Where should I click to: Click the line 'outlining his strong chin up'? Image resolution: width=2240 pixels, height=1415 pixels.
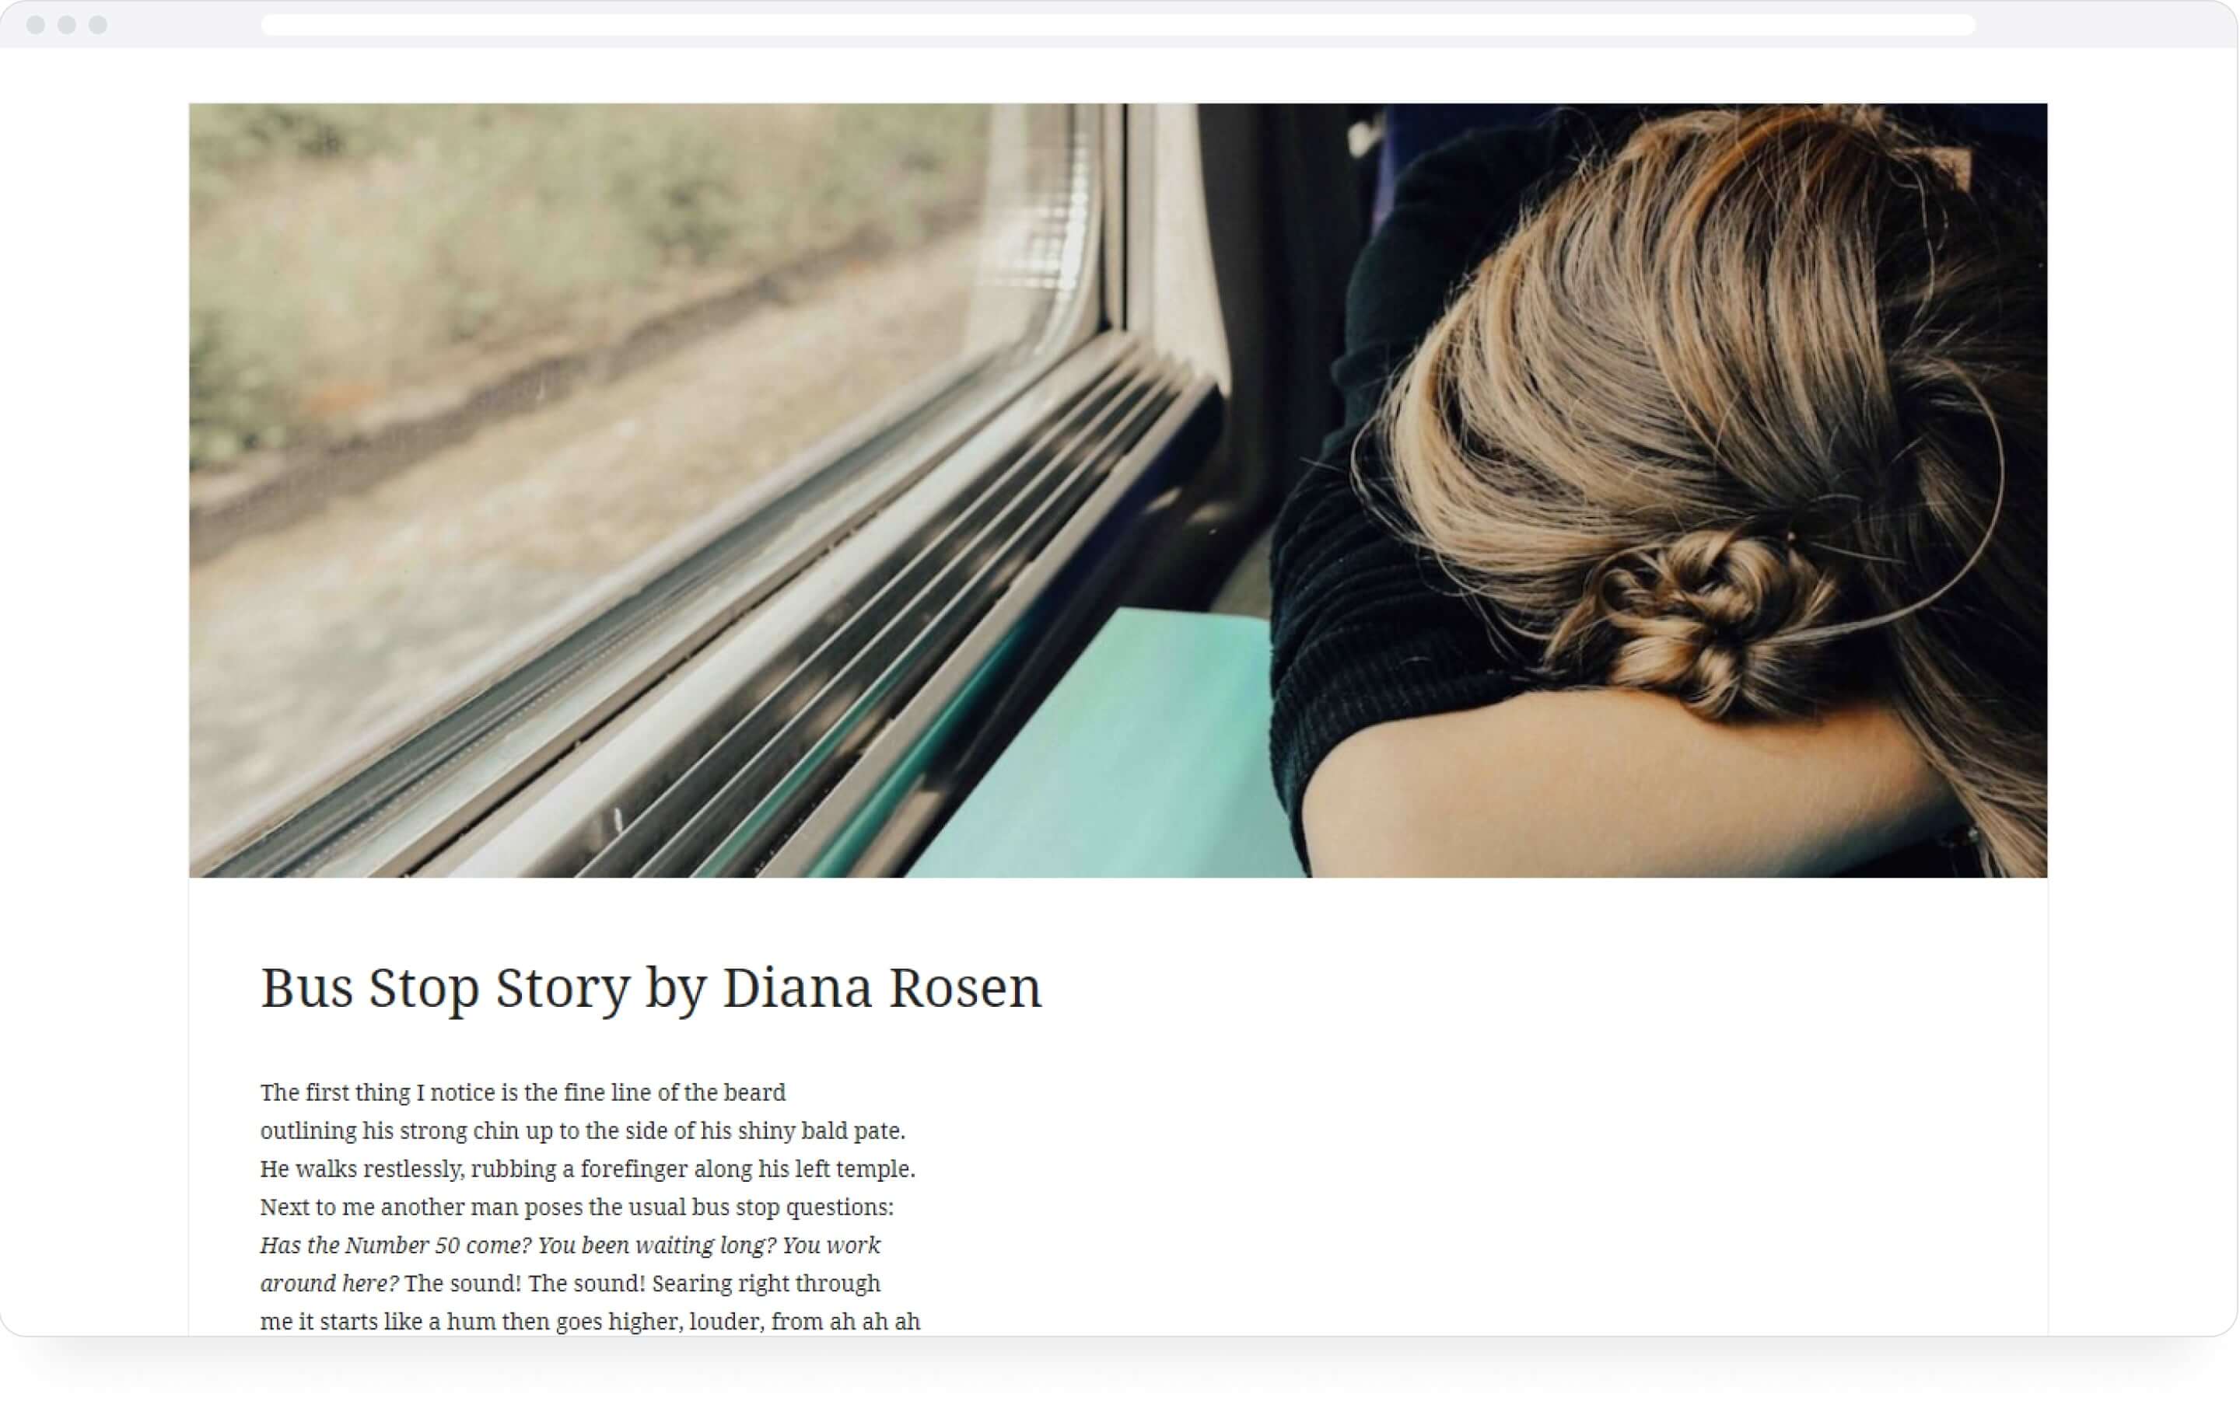tap(583, 1130)
